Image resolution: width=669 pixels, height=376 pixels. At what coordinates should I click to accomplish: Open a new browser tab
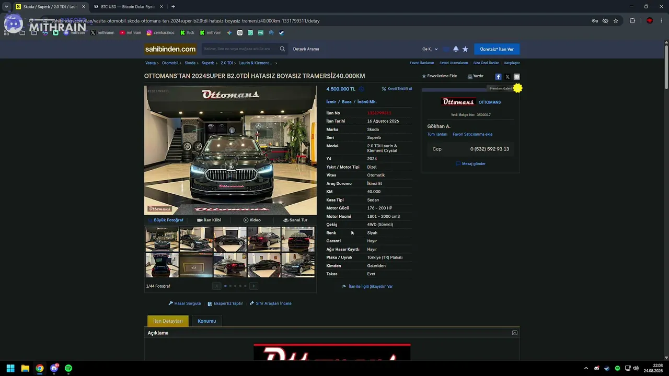click(173, 7)
